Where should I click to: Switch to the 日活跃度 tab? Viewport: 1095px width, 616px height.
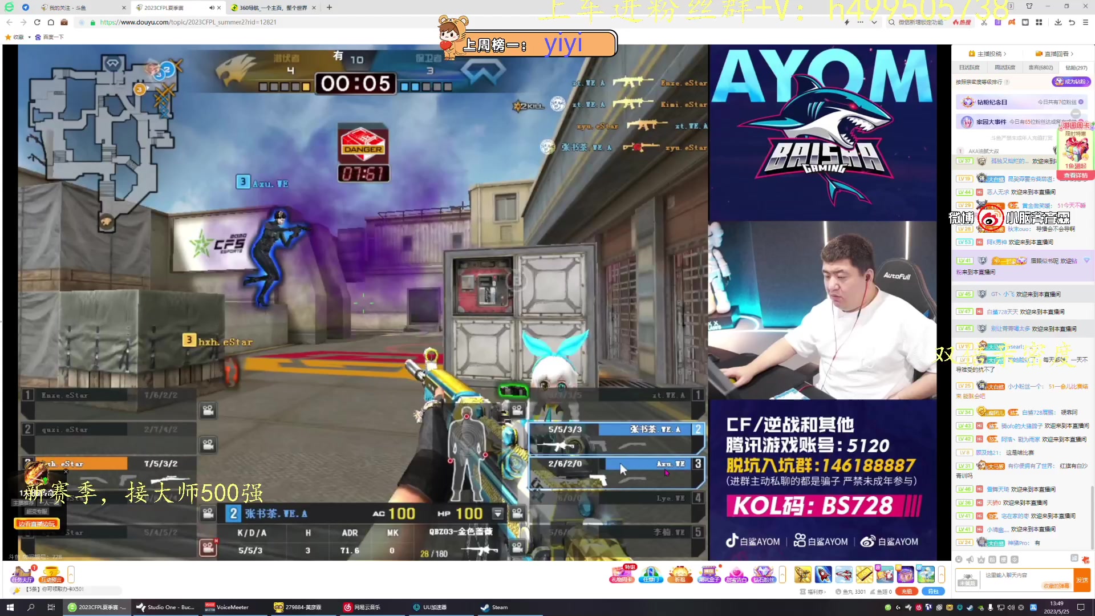(969, 67)
